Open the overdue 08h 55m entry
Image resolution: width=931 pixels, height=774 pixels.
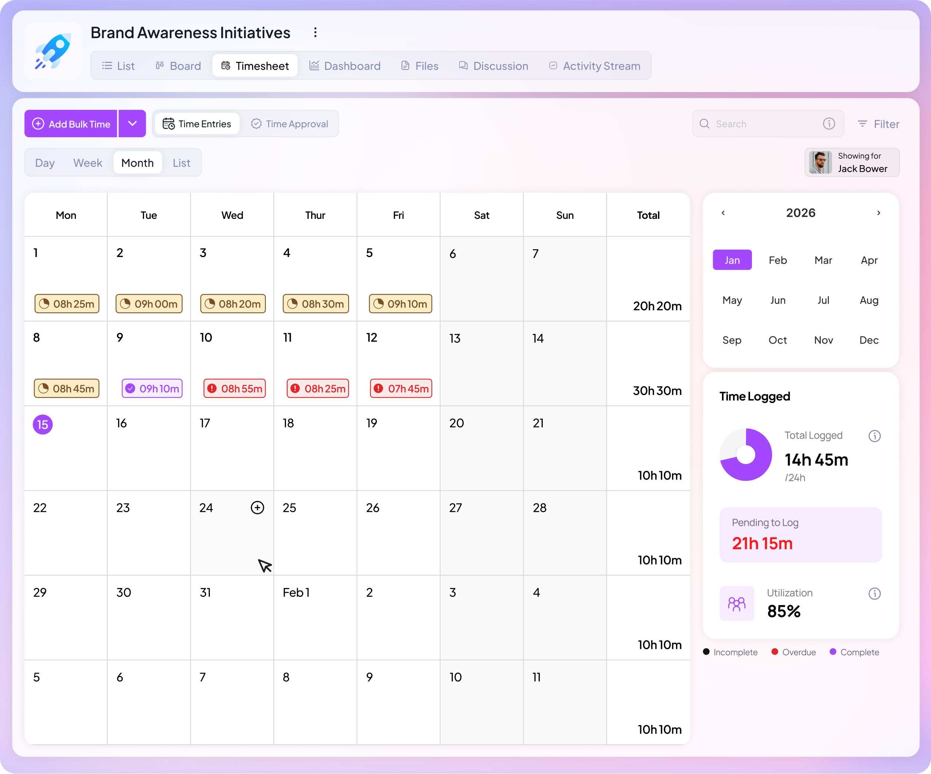tap(235, 389)
